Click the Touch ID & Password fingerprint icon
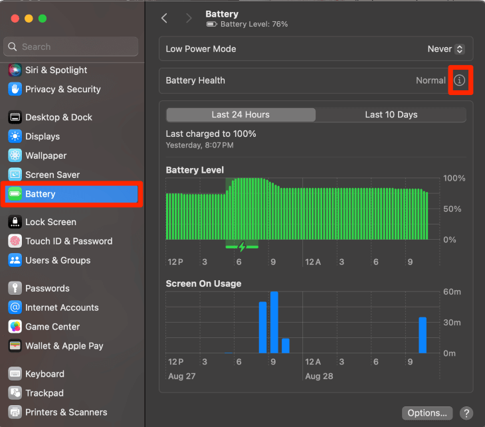 pyautogui.click(x=15, y=241)
